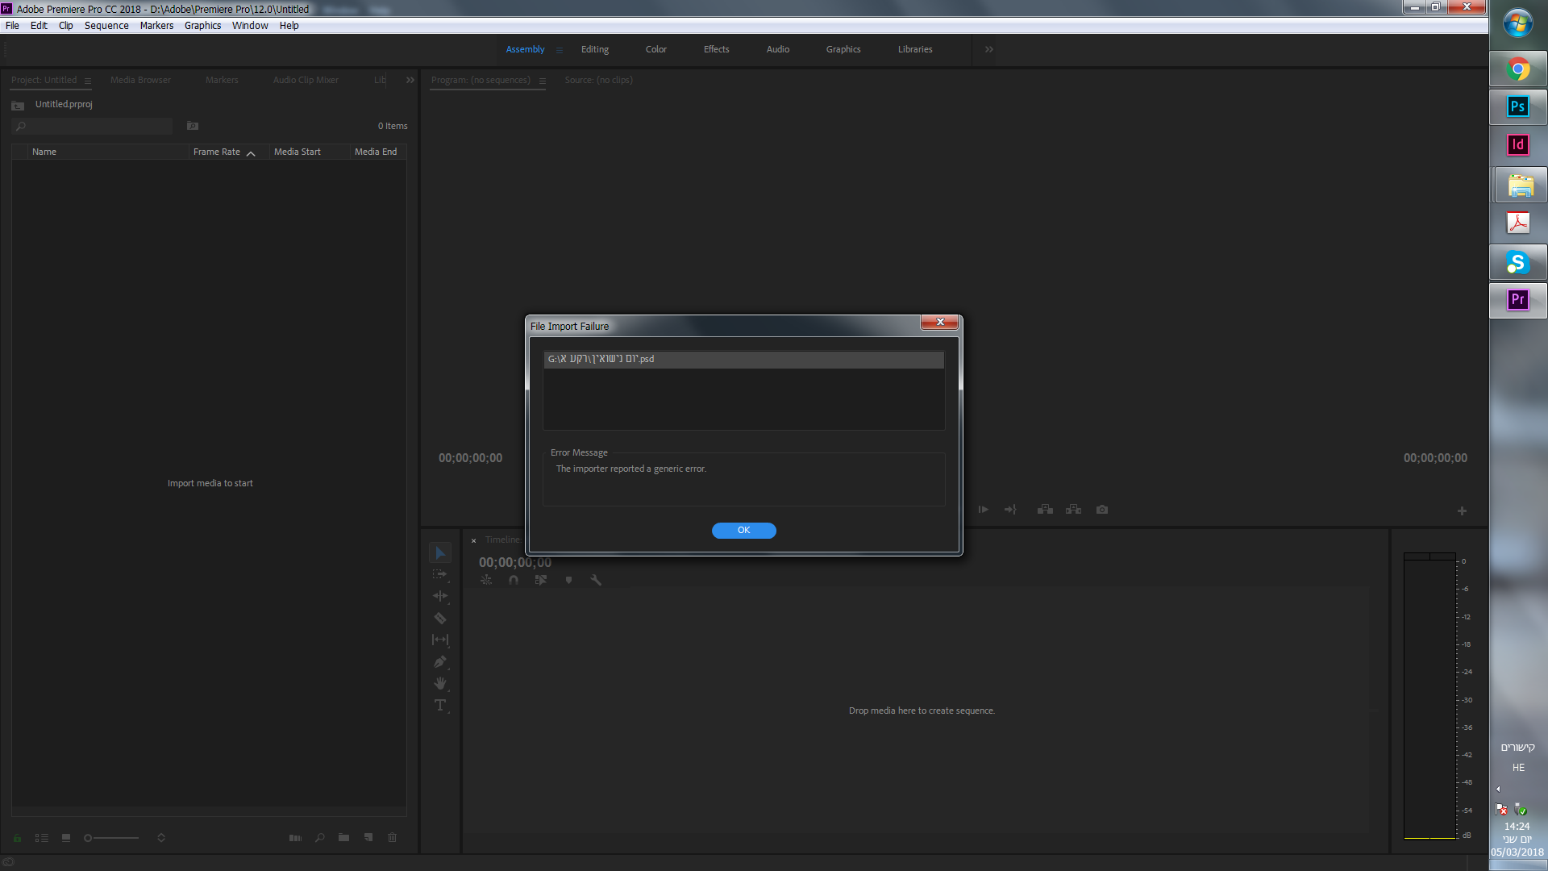The width and height of the screenshot is (1548, 871).
Task: Select the Ripple Edit tool
Action: tap(440, 597)
